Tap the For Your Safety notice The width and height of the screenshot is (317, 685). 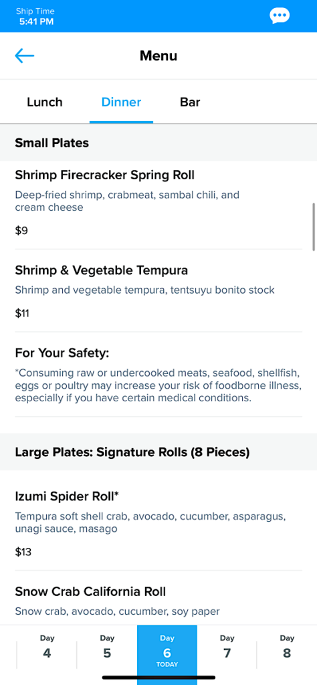(158, 375)
